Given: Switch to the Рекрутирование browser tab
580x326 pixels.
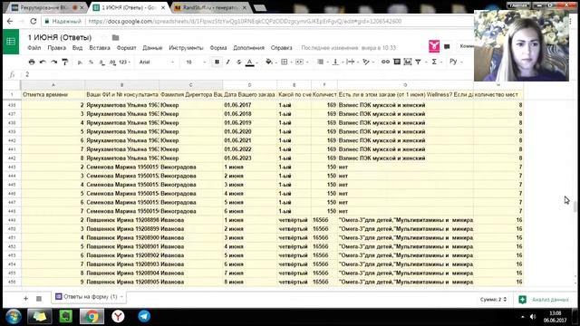Looking at the screenshot, I should 47,7.
